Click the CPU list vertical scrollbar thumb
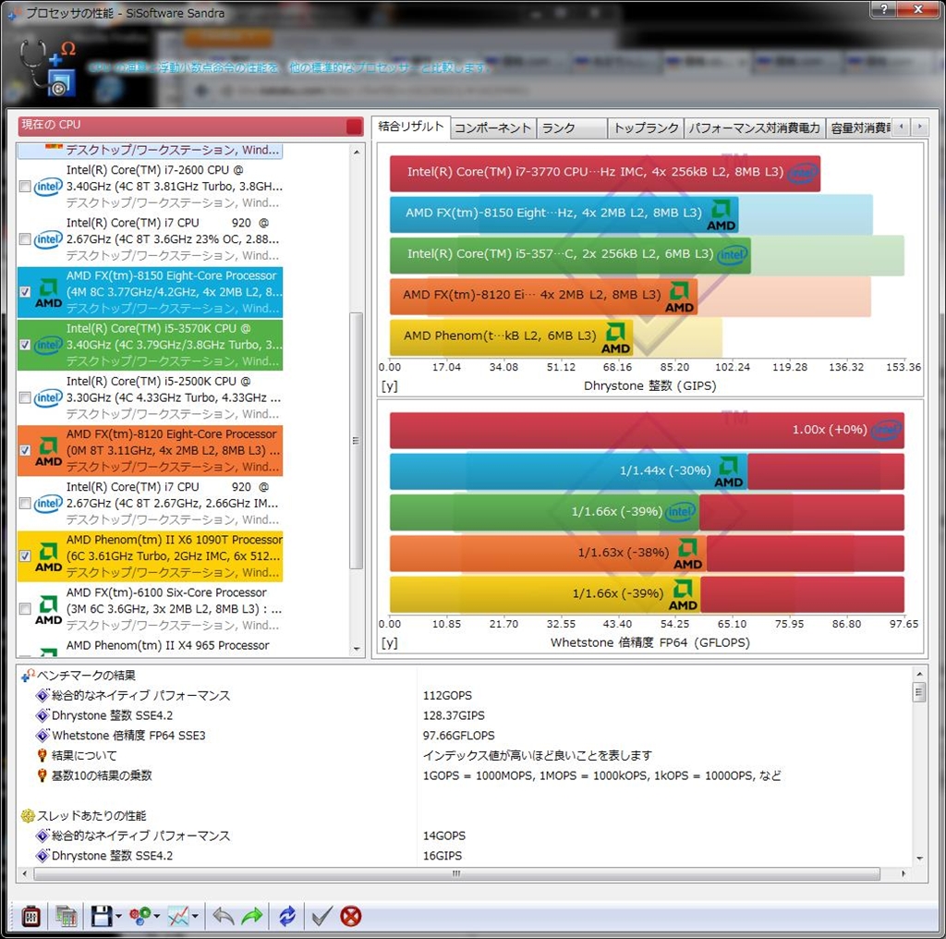 (x=357, y=441)
